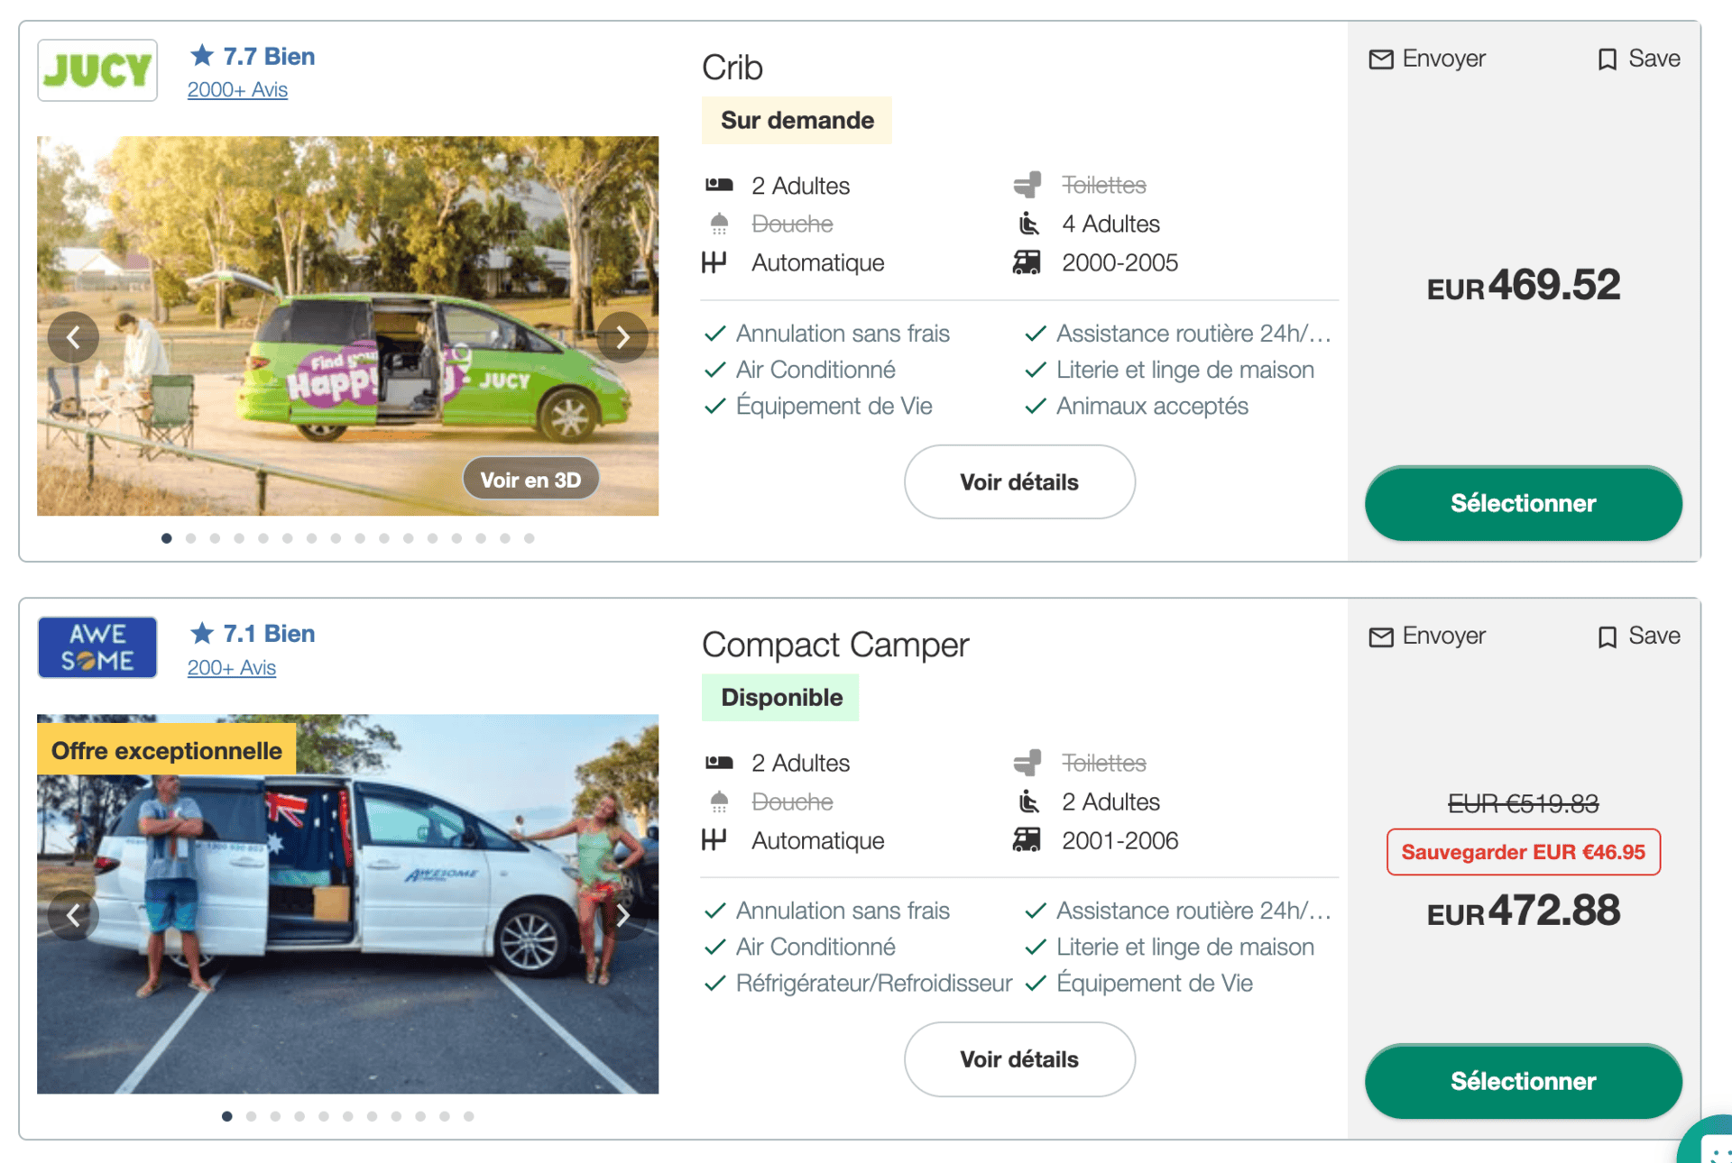Show previous photo of Crib camper
The image size is (1732, 1163).
click(x=73, y=337)
